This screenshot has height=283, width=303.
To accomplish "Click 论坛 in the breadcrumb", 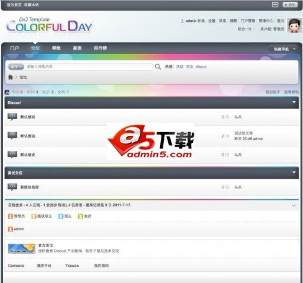I will click(x=23, y=77).
